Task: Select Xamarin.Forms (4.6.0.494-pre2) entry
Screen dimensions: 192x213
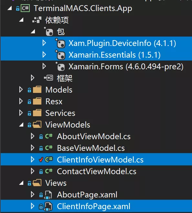Action: 126,67
